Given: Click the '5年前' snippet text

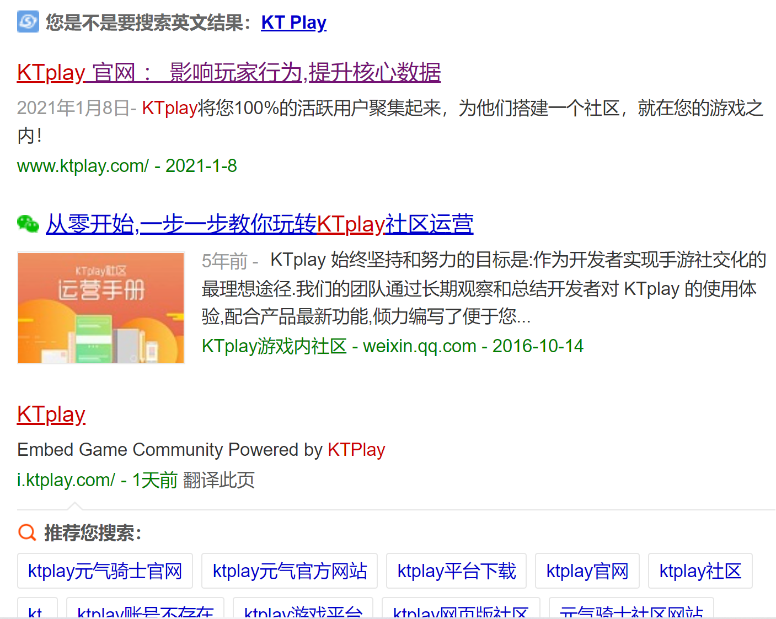Looking at the screenshot, I should click(x=225, y=260).
